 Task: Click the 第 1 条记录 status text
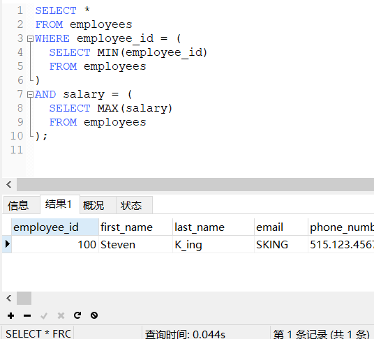point(321,334)
